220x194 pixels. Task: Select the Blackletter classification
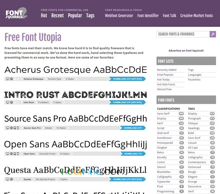tap(164, 172)
